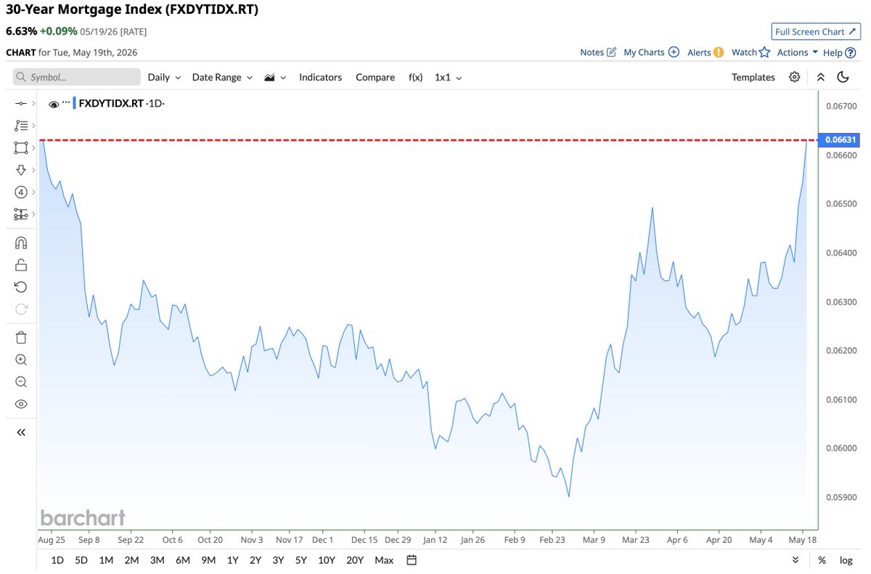Screen dimensions: 871x574
Task: Change chart type via area icon dropdown
Action: click(x=275, y=77)
